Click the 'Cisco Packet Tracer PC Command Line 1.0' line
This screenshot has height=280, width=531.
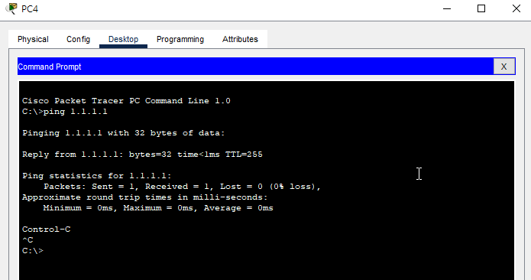(126, 101)
